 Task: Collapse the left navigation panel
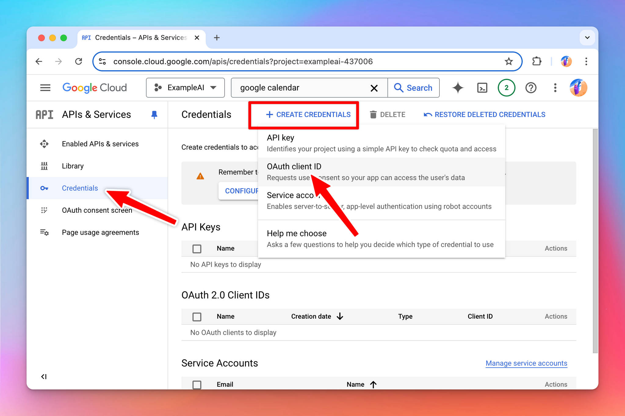tap(44, 376)
